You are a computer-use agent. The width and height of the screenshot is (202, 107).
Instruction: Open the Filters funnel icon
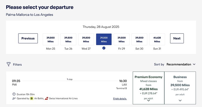[x=8, y=64]
